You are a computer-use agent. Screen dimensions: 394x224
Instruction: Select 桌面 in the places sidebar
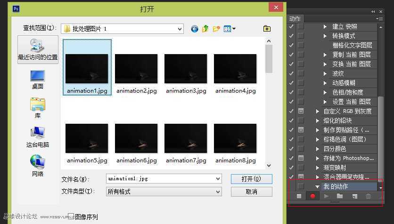coord(38,79)
